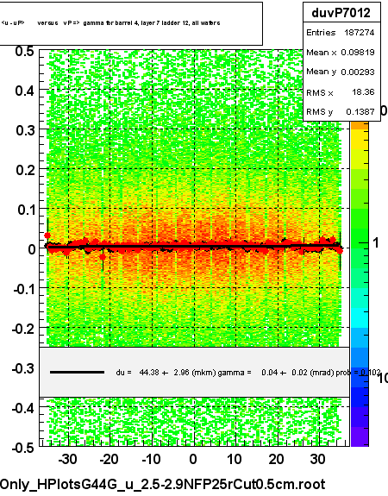Select the RMS x 18.36 row
Viewport: 388px width, 496px height.
341,92
